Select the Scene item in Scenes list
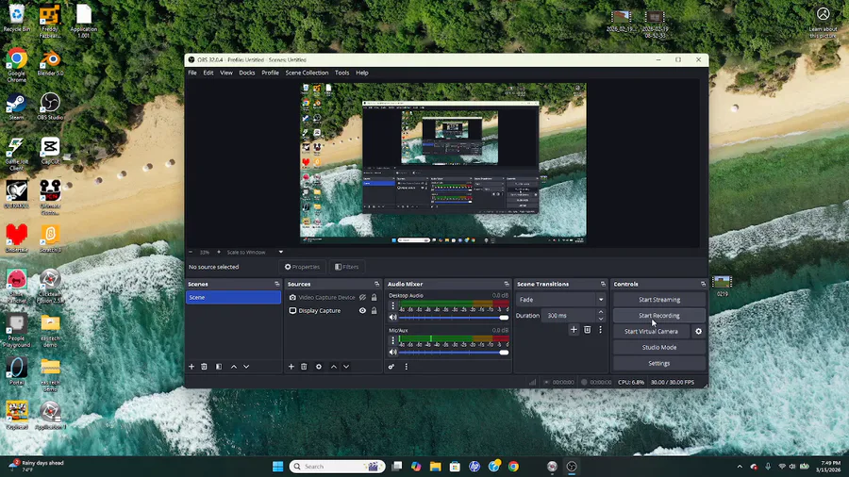Viewport: 849px width, 477px height. click(233, 298)
